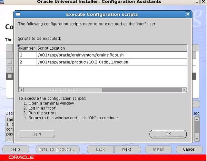Click up arrow of details text scrollbar
The image size is (207, 161).
click(197, 120)
